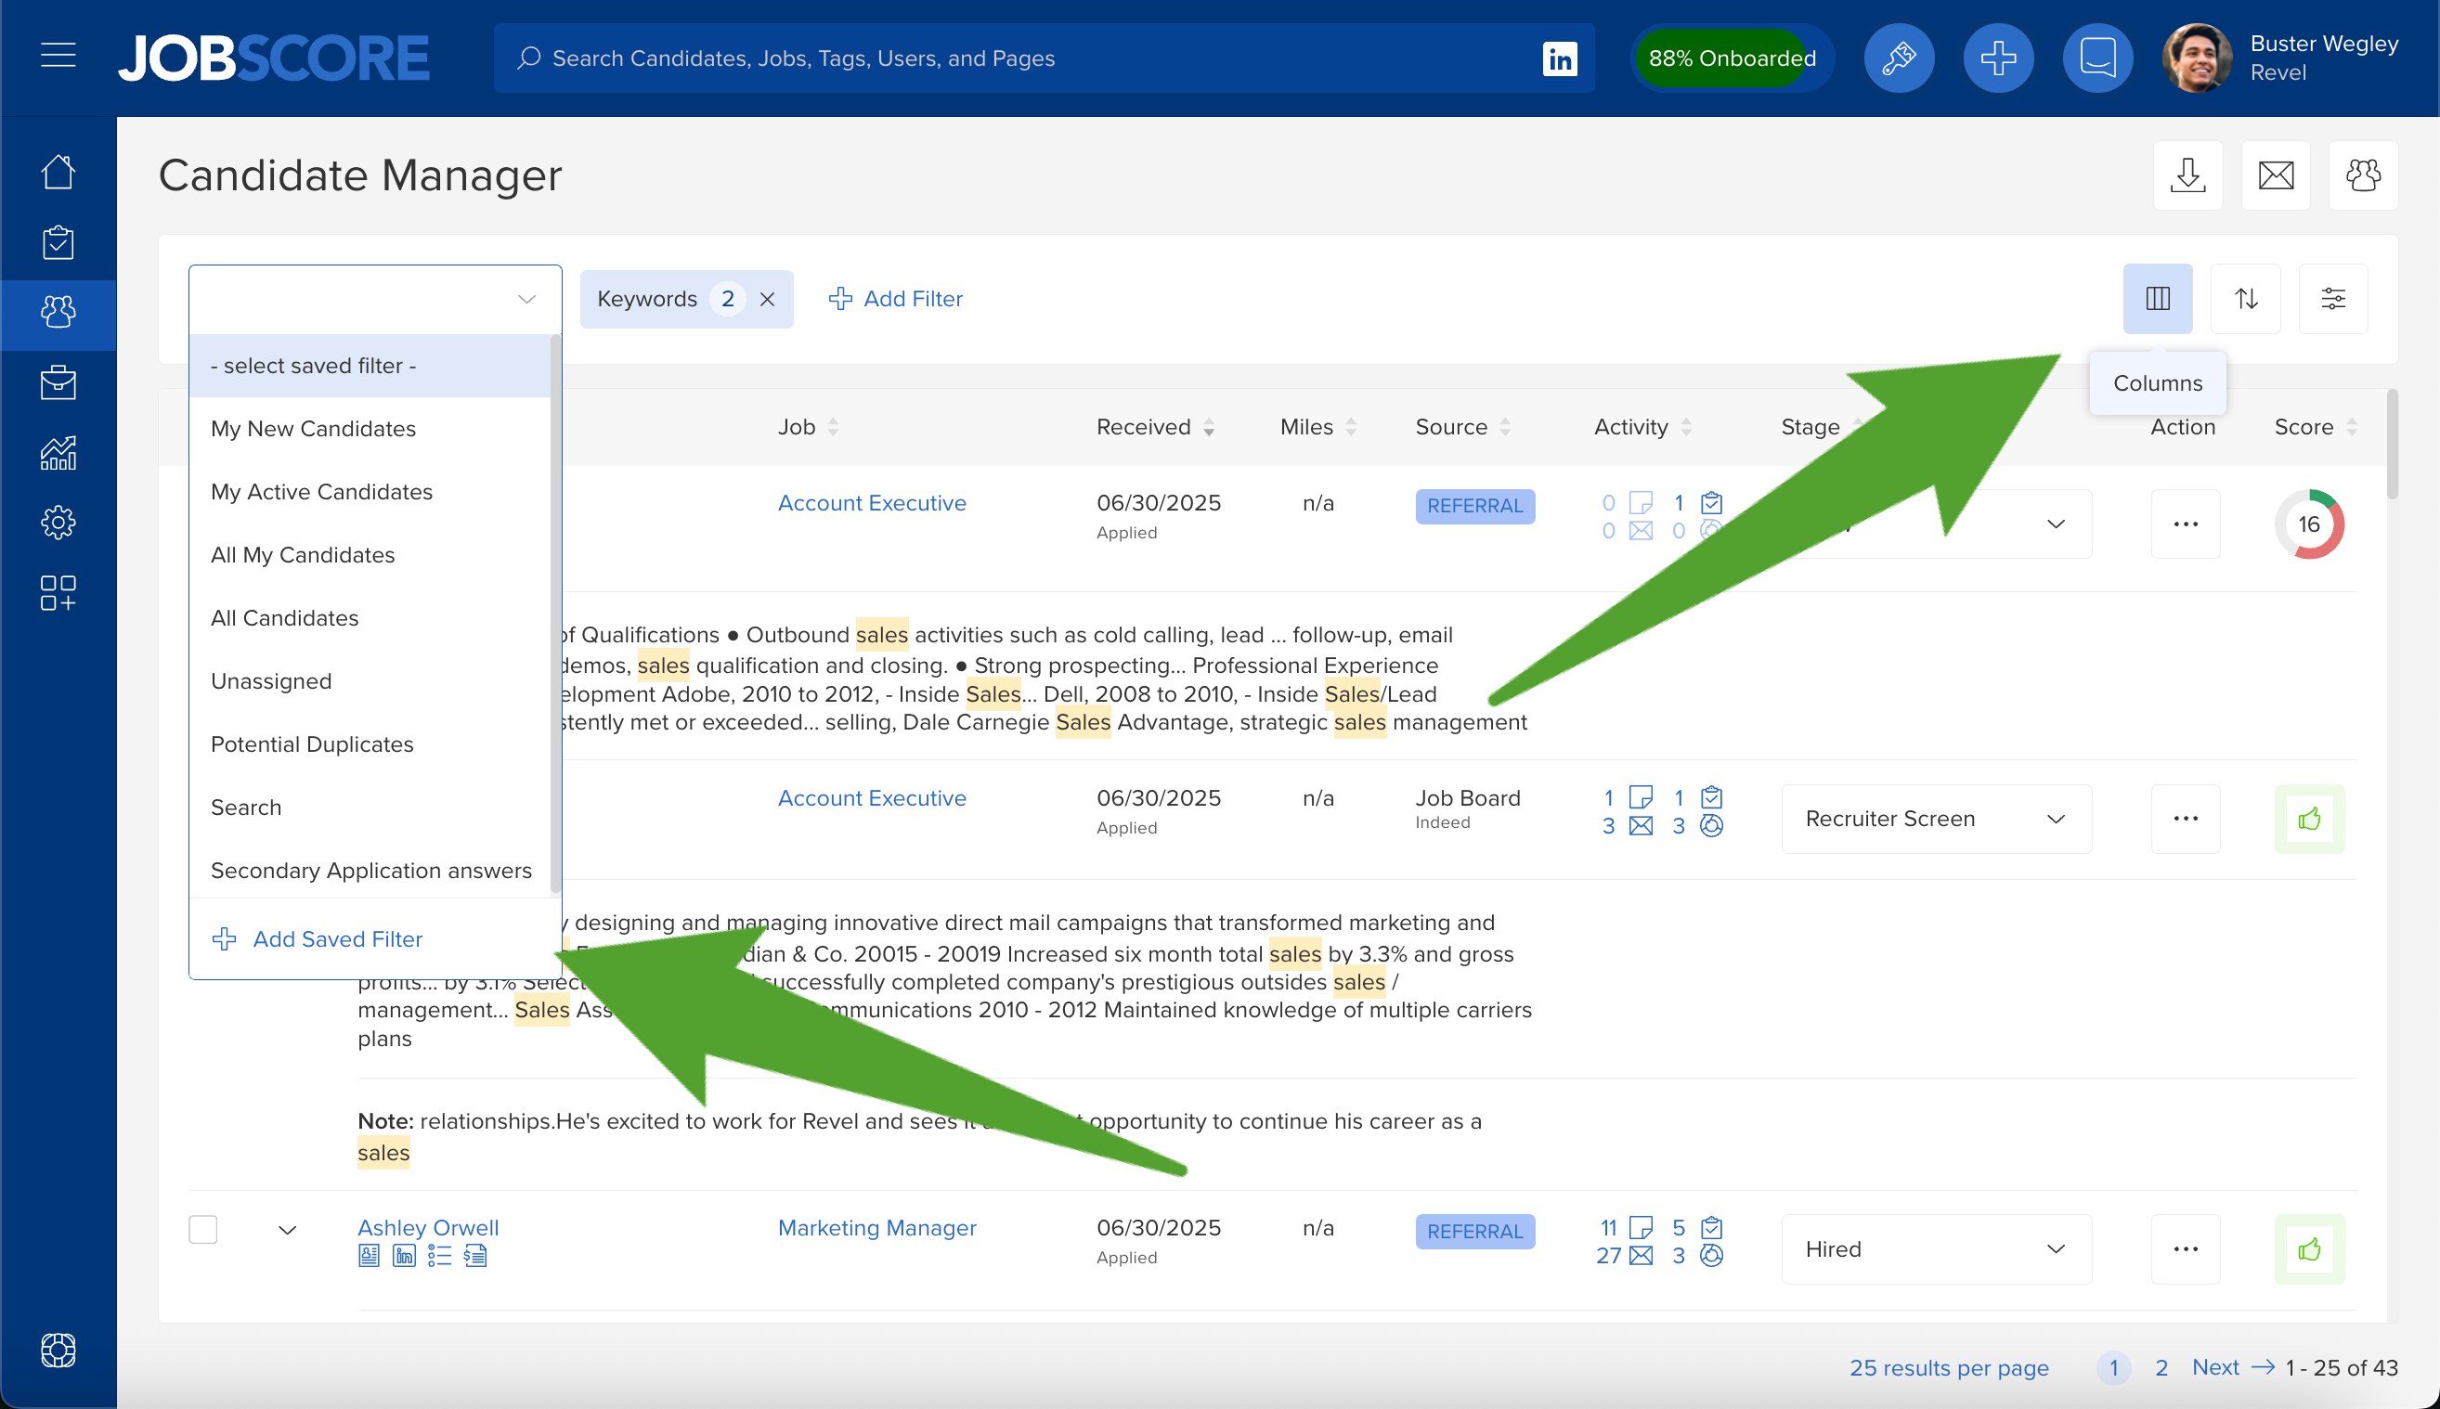The width and height of the screenshot is (2440, 1409).
Task: Open Apps grid-plus icon in sidebar
Action: coord(58,592)
